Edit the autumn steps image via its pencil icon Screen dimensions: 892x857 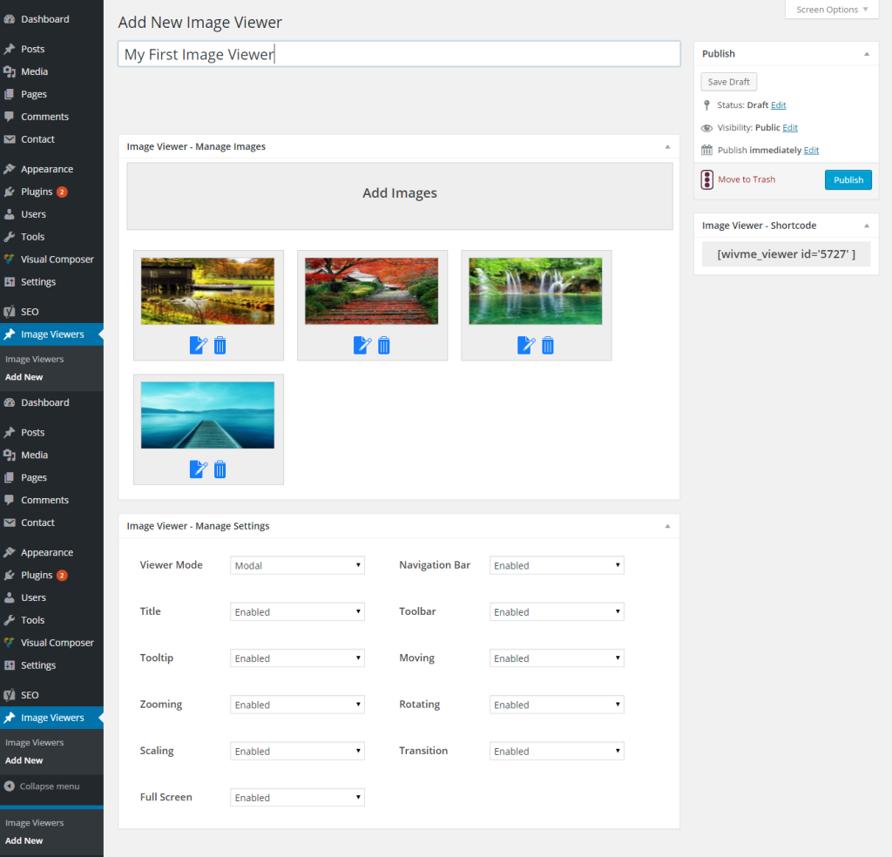pyautogui.click(x=362, y=345)
